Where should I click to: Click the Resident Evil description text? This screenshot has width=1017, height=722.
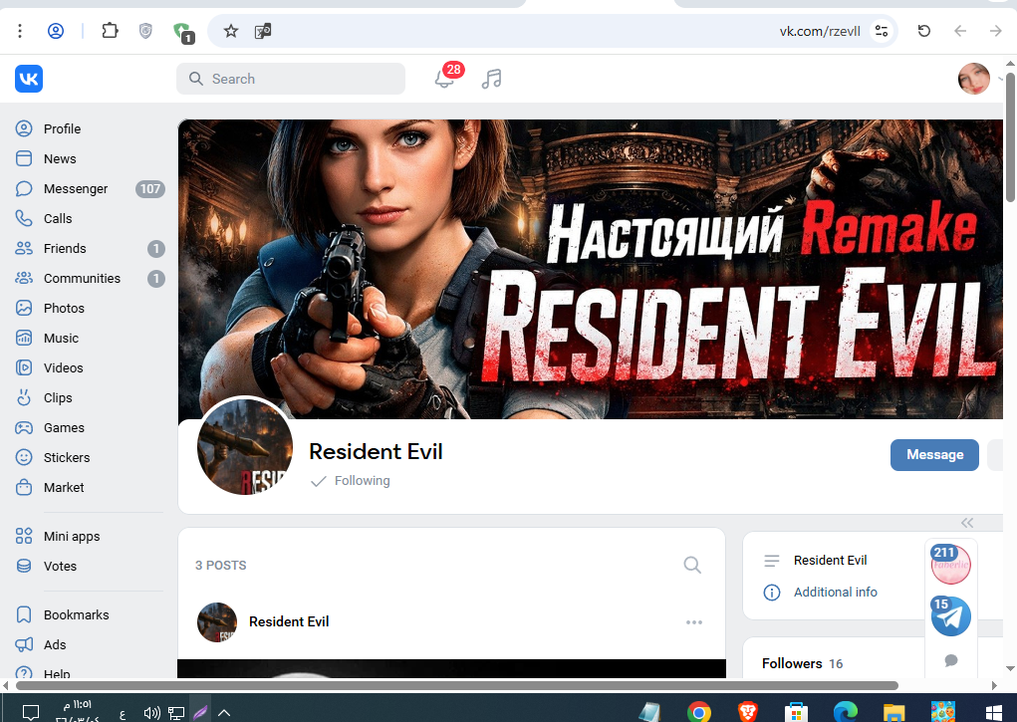point(830,561)
